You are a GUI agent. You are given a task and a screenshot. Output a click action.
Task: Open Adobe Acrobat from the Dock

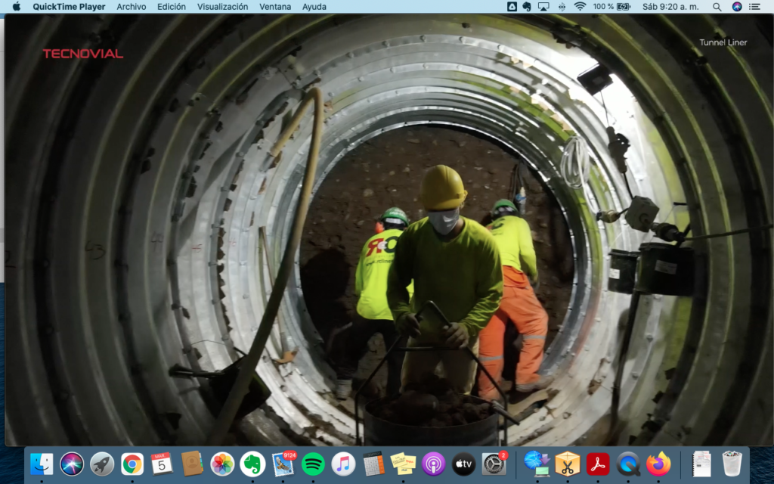pos(598,464)
